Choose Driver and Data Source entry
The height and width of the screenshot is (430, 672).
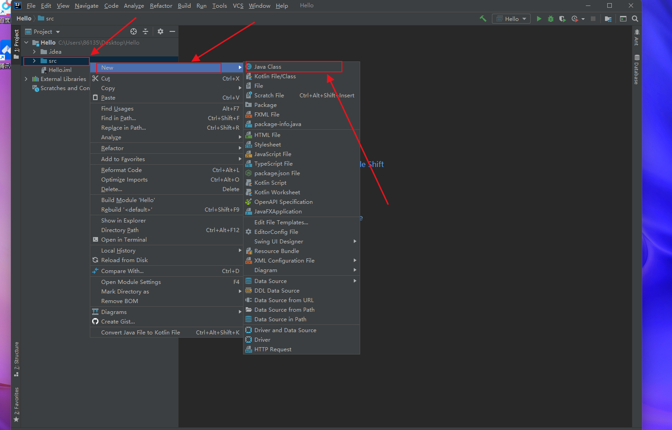coord(301,330)
